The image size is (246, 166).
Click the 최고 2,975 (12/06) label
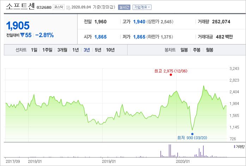point(171,71)
